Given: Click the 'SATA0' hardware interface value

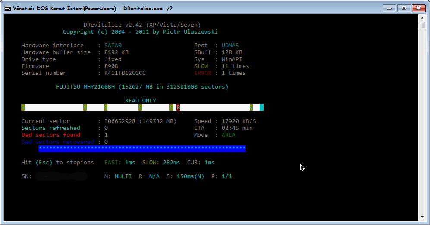Looking at the screenshot, I should (x=113, y=45).
